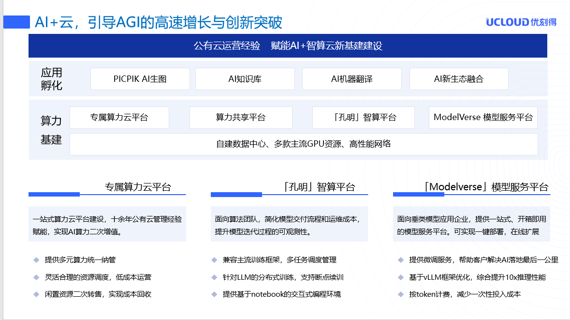Screen dimensions: 570x320
Task: Click the UCLOUD 优刻得 logo
Action: pyautogui.click(x=521, y=22)
